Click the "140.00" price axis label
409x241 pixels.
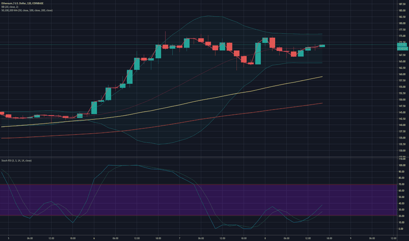[402, 125]
